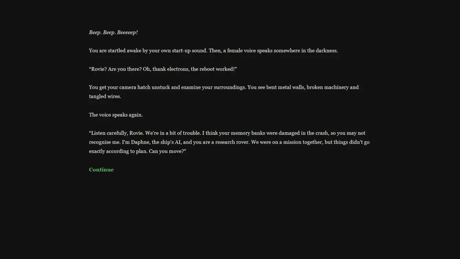Image resolution: width=460 pixels, height=259 pixels.
Task: Click the green Continue link
Action: 101,170
